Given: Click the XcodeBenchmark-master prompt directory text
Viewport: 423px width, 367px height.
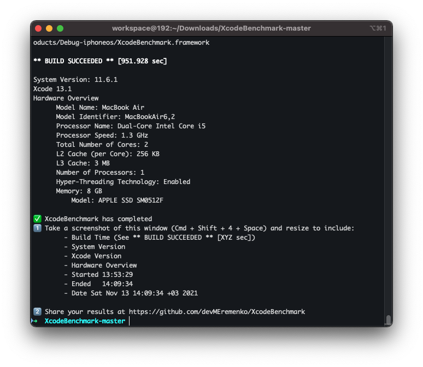Looking at the screenshot, I should click(x=85, y=321).
